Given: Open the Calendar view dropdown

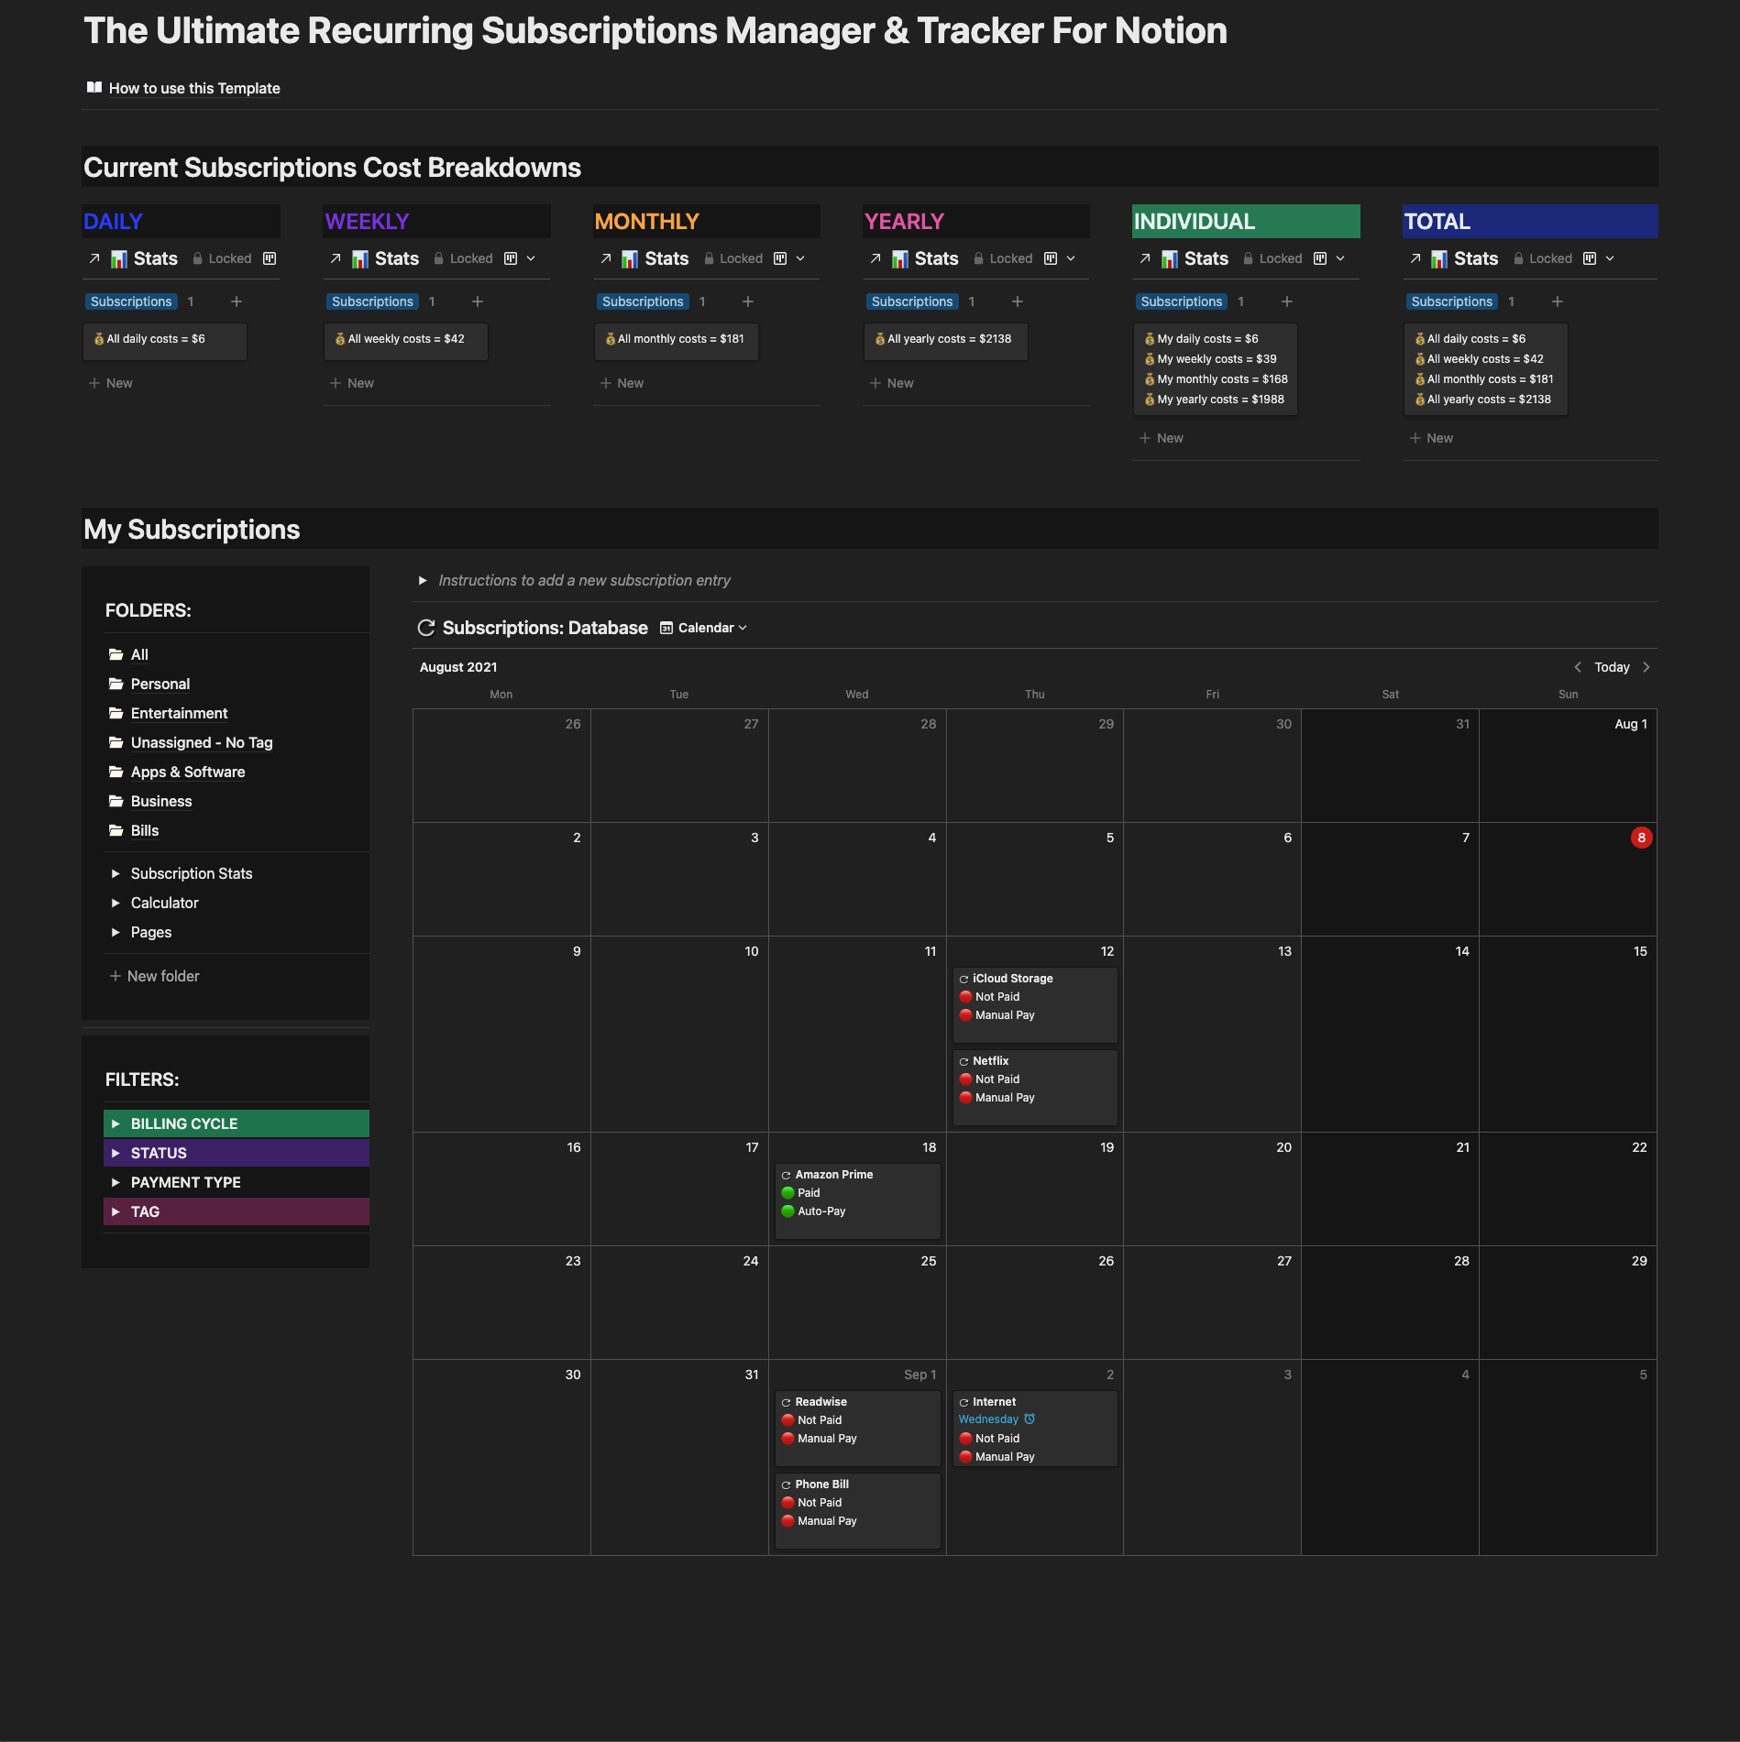Looking at the screenshot, I should pos(743,628).
